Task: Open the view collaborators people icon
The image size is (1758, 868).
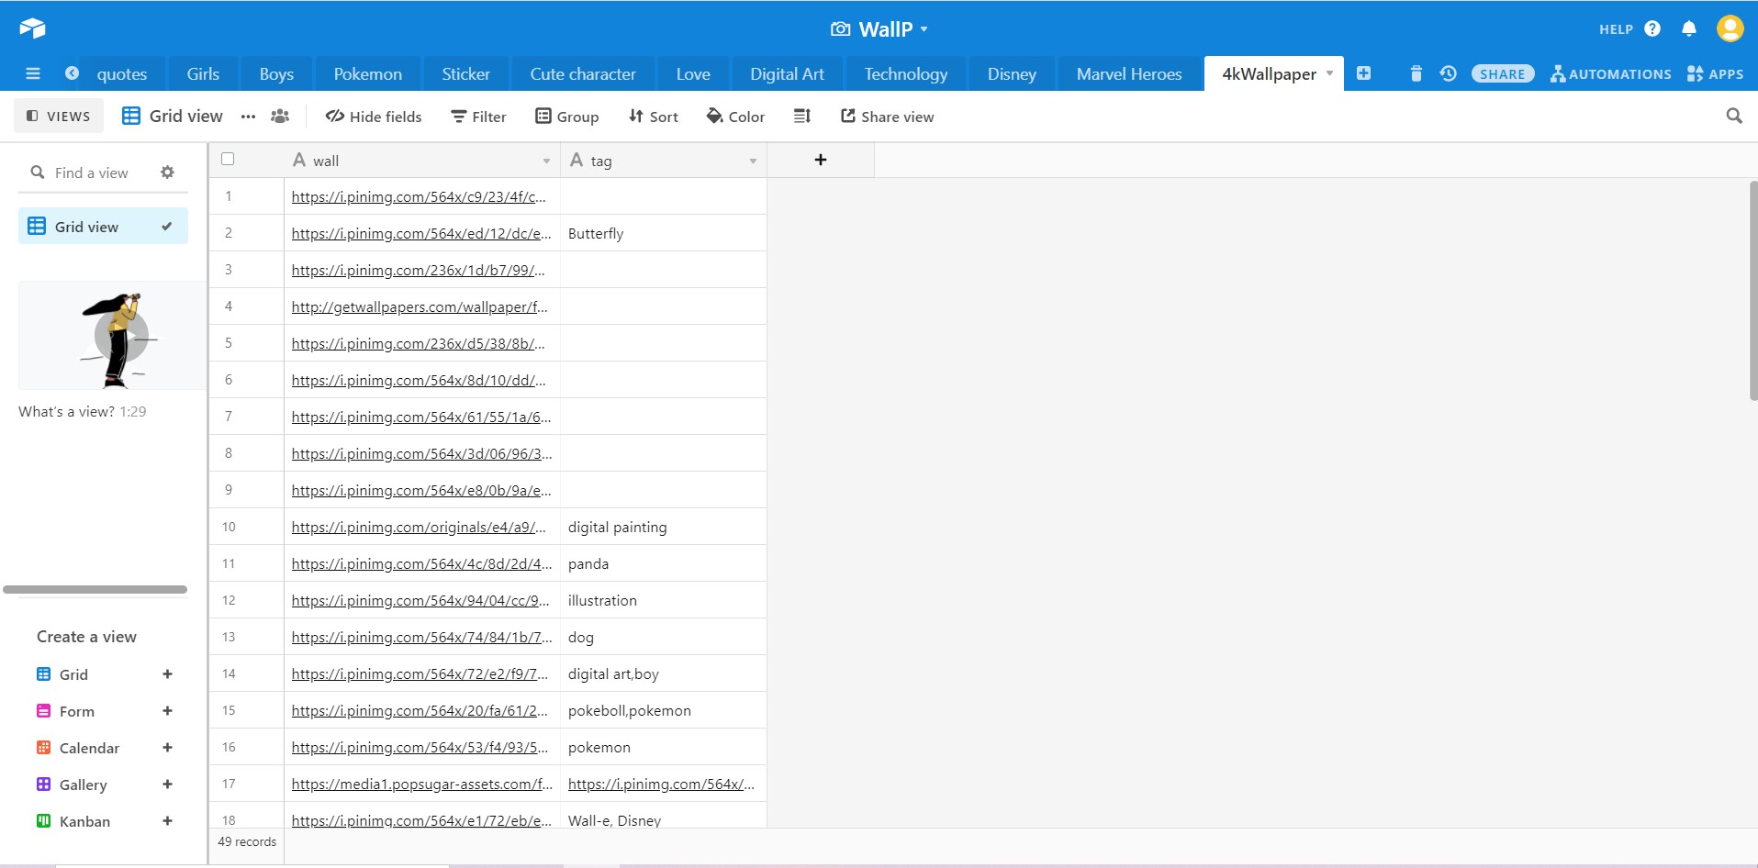Action: (x=280, y=117)
